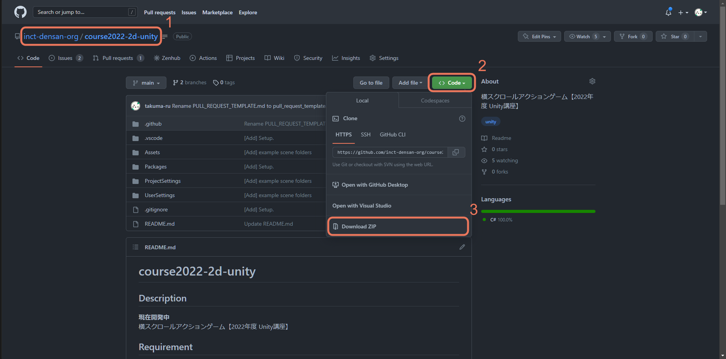Open the notifications bell
This screenshot has width=726, height=359.
click(x=668, y=12)
